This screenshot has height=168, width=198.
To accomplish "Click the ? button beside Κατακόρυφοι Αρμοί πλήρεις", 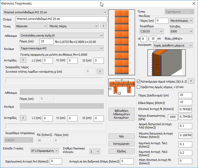I will 191,81.
